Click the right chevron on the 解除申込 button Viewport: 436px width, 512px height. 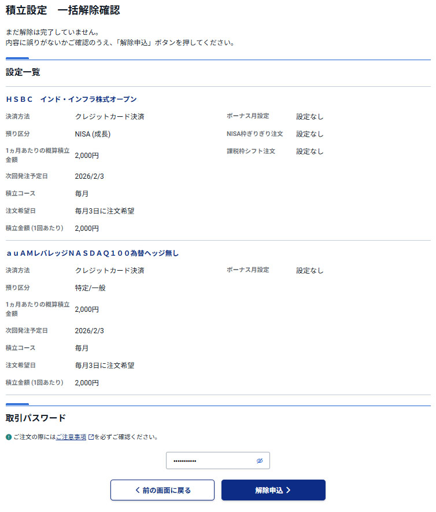click(x=289, y=490)
